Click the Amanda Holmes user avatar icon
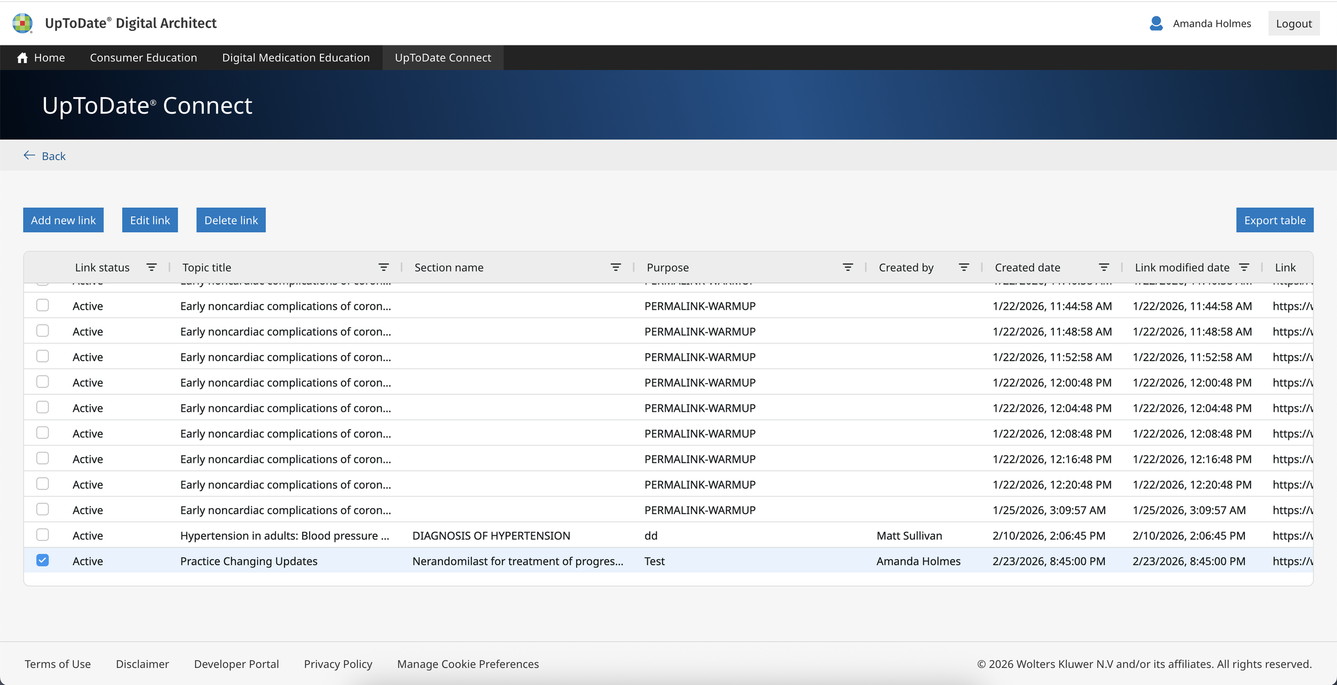1337x685 pixels. [x=1156, y=24]
